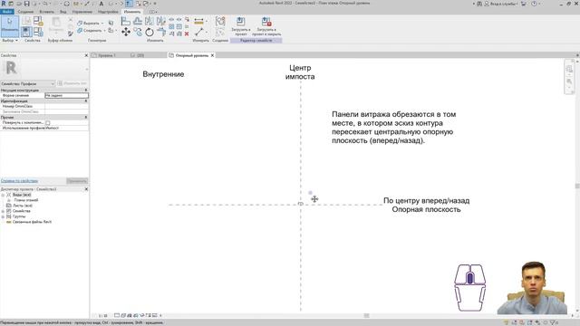
Task: Collapse the 'Виды (все)' tree node
Action: click(x=3, y=195)
